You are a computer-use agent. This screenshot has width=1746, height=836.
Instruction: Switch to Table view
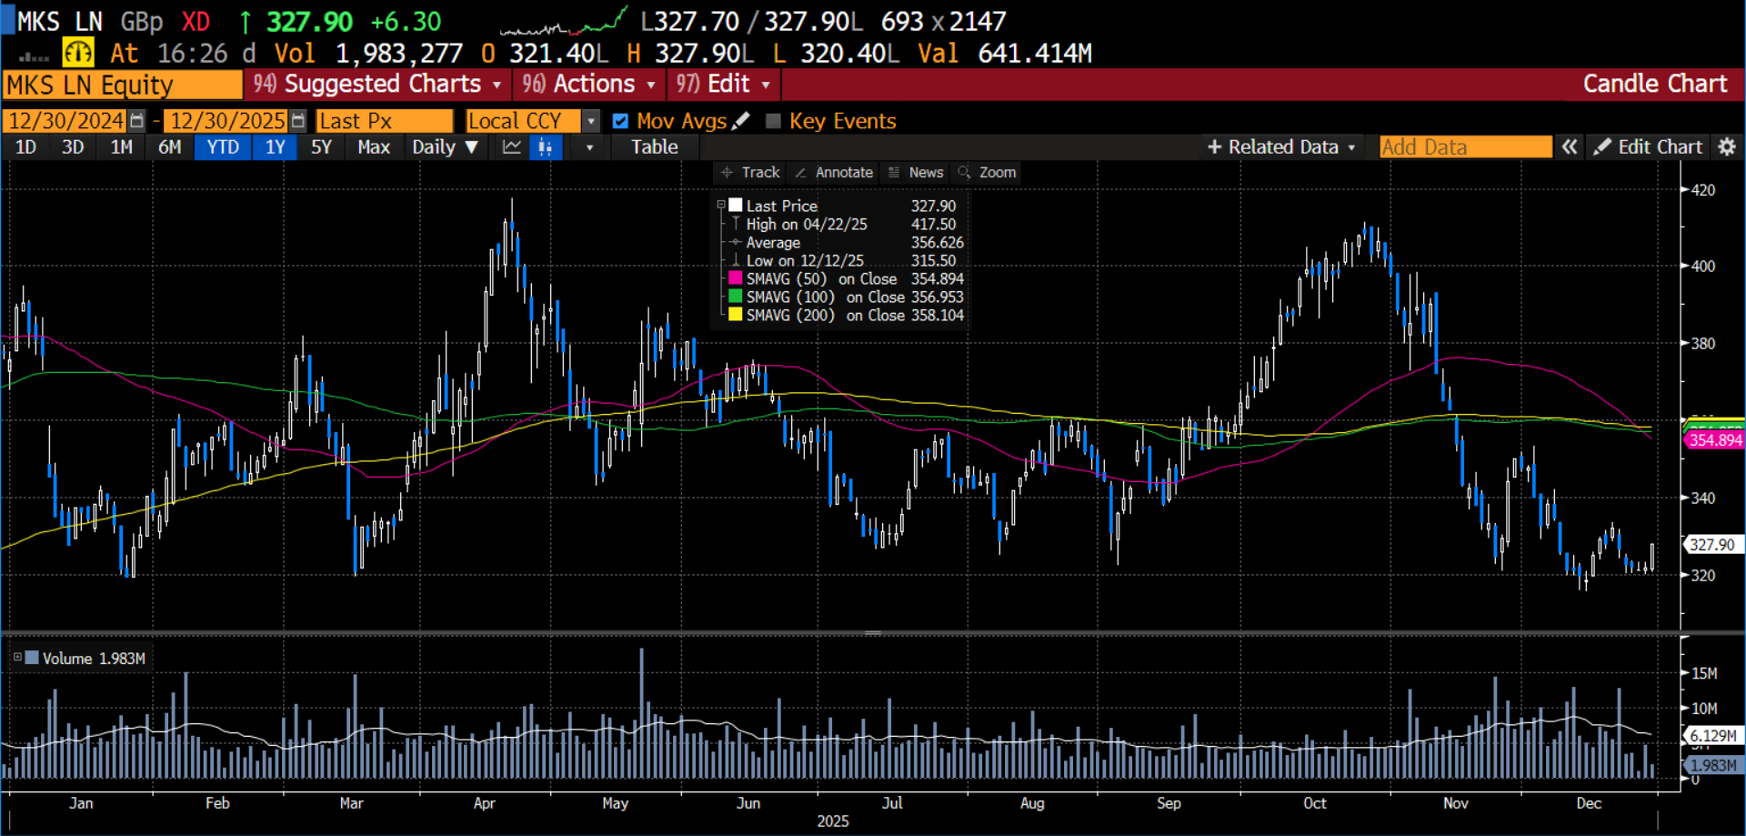(655, 147)
